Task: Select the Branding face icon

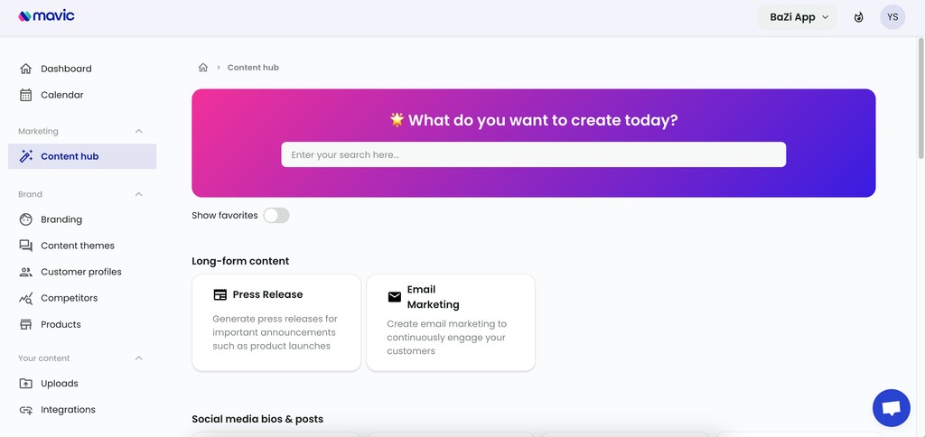Action: coord(25,219)
